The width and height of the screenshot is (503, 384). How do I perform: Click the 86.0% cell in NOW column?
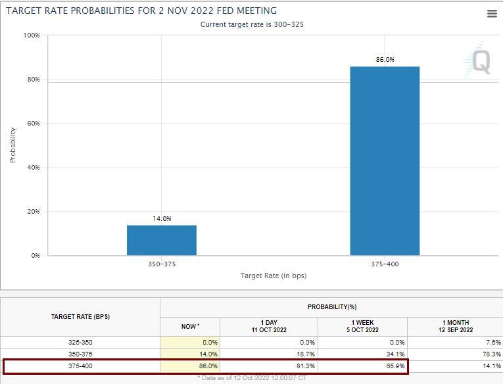(190, 366)
